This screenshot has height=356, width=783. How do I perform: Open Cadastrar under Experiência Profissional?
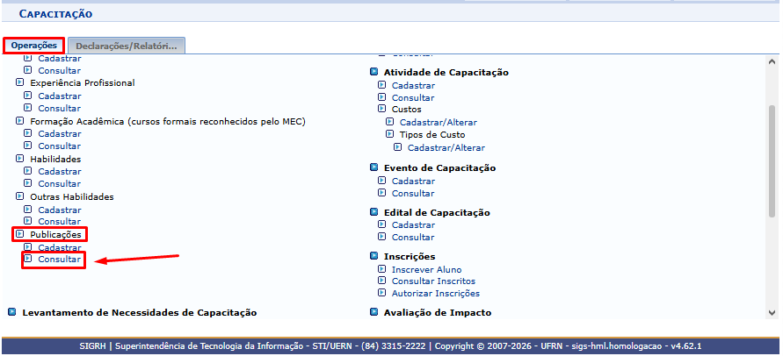(x=60, y=96)
